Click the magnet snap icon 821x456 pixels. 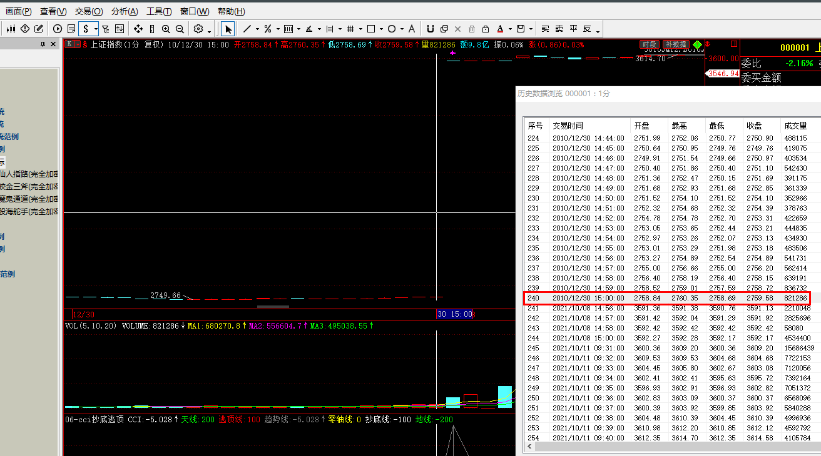click(x=430, y=29)
